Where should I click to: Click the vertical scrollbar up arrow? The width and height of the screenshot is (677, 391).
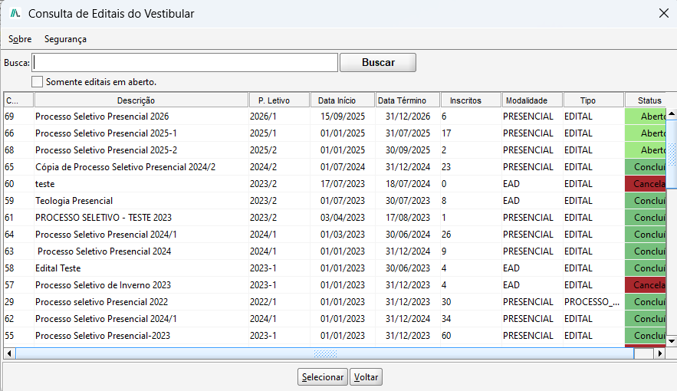click(x=672, y=114)
